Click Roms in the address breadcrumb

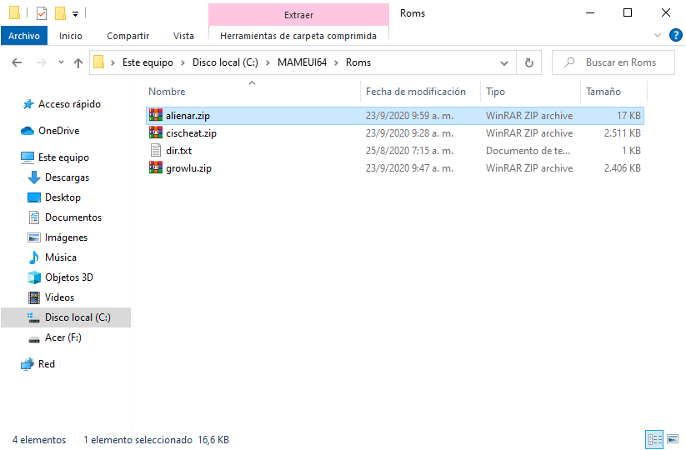[x=358, y=62]
